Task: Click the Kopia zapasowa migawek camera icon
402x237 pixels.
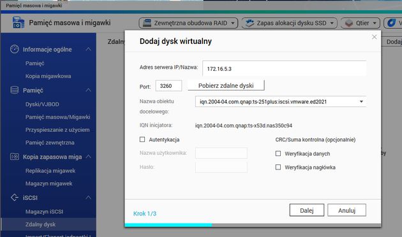Action: click(14, 157)
